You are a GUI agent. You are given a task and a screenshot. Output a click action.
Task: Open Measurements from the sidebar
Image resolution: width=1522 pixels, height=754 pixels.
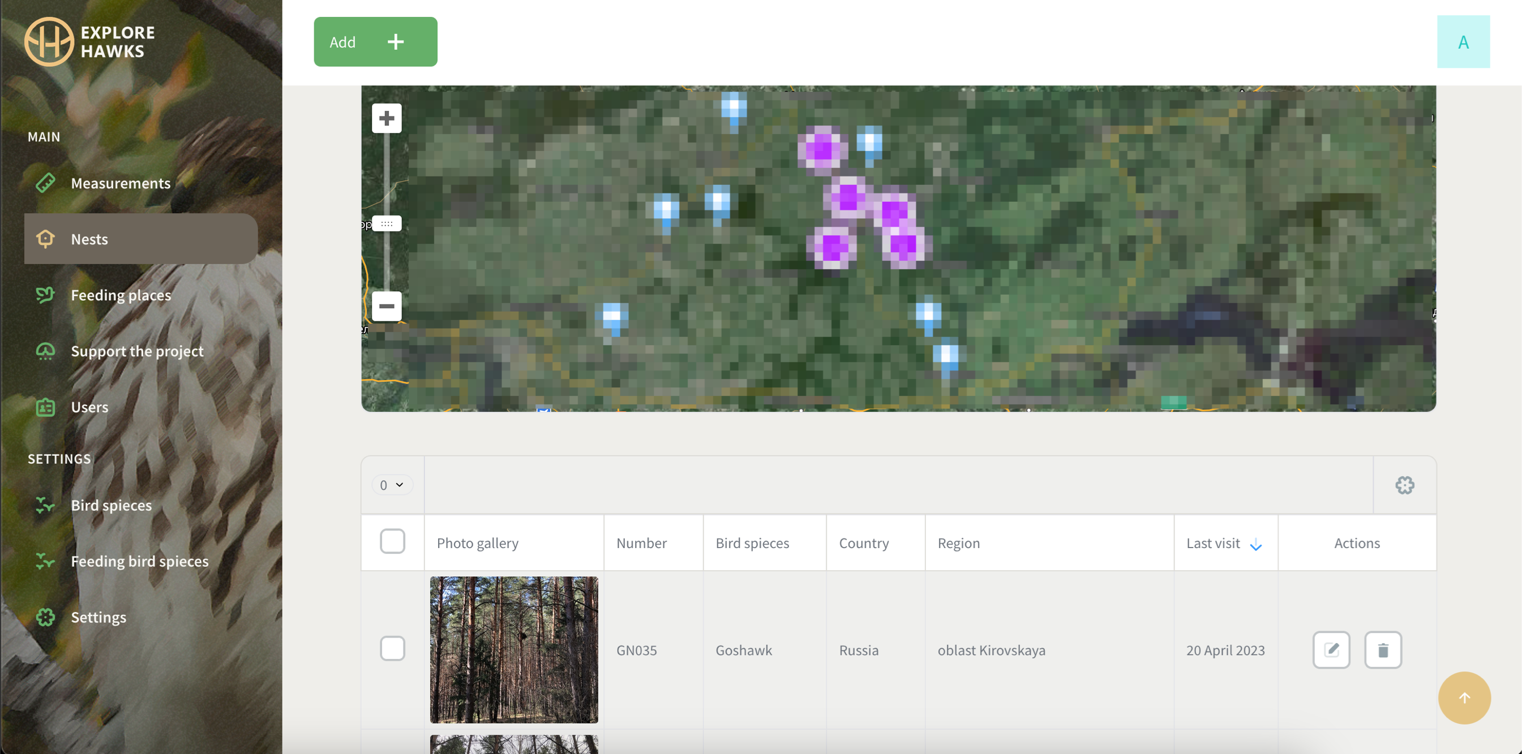(x=140, y=183)
